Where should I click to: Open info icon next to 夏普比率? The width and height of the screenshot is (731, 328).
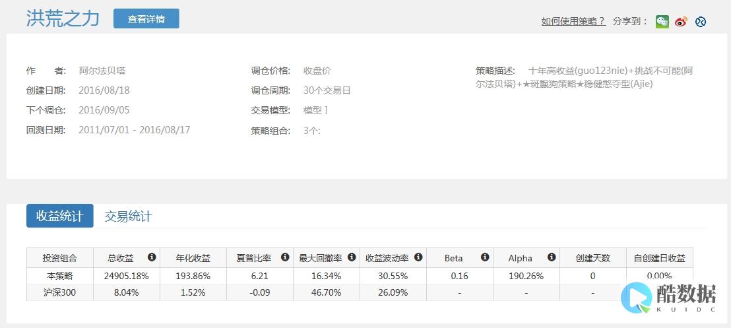coord(285,257)
